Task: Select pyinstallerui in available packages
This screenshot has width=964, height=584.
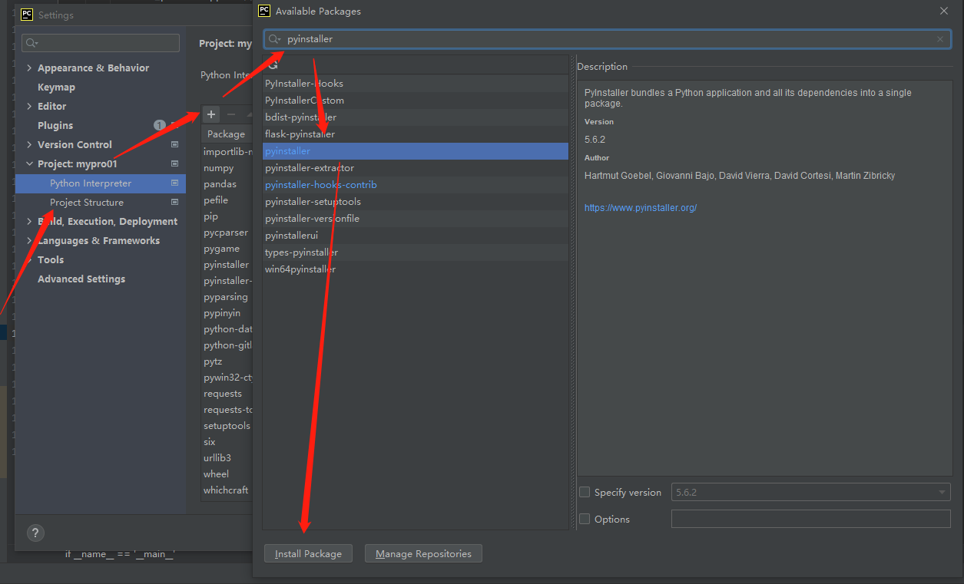Action: click(x=416, y=236)
